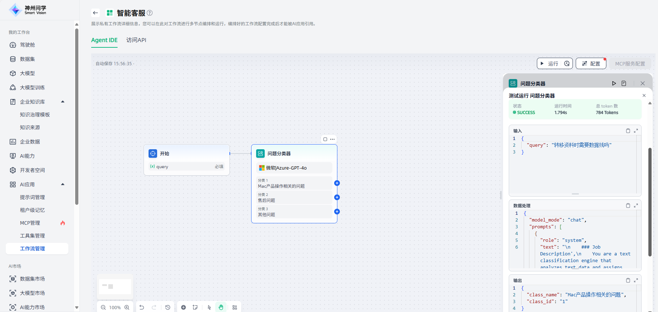Add a connection from 分类 2 plus handle
658x312 pixels.
tap(337, 197)
